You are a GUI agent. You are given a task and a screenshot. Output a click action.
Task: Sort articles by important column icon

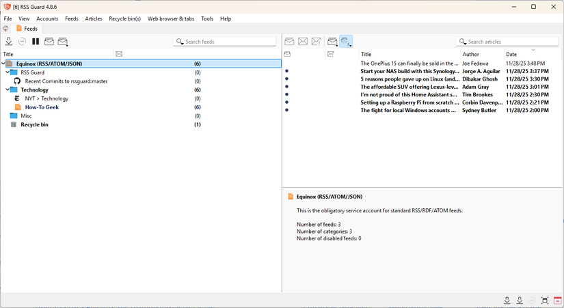[x=331, y=54]
